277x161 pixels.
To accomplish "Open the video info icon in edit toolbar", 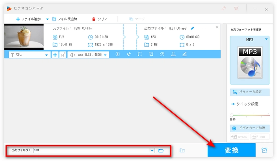I will point(118,55).
